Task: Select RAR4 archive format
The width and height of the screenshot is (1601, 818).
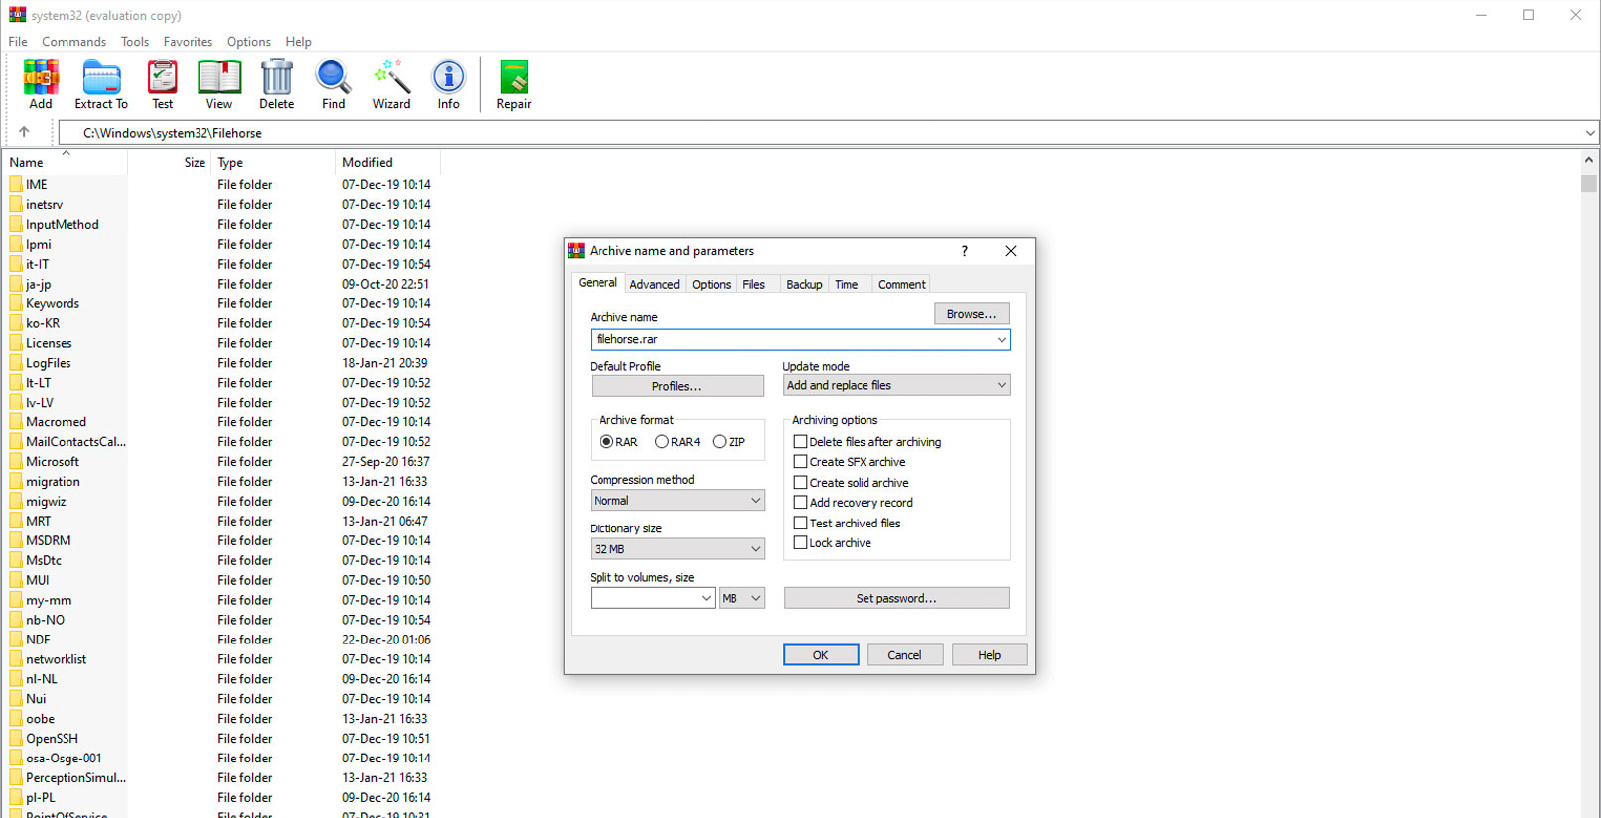Action: [662, 442]
